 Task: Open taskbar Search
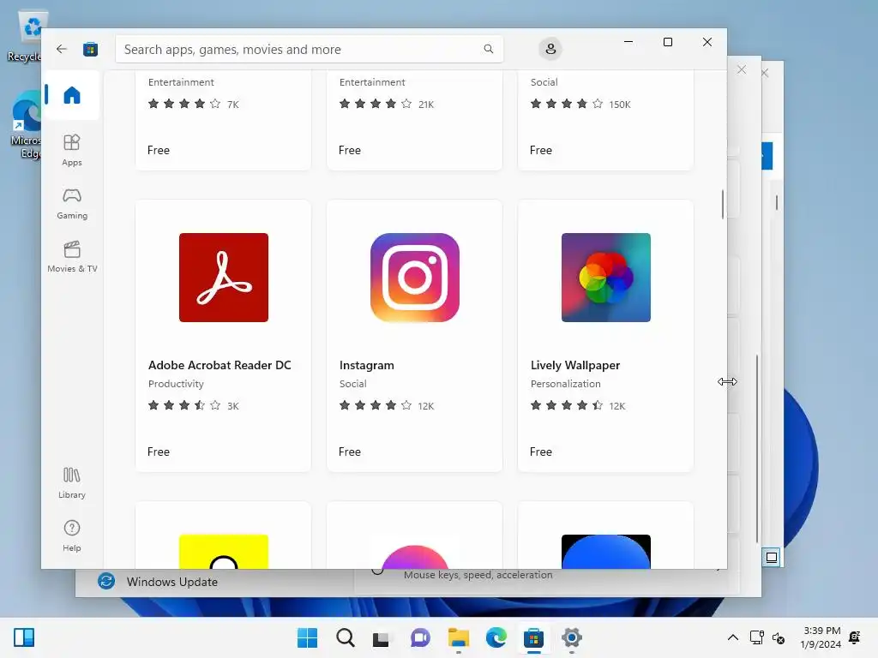pyautogui.click(x=345, y=637)
